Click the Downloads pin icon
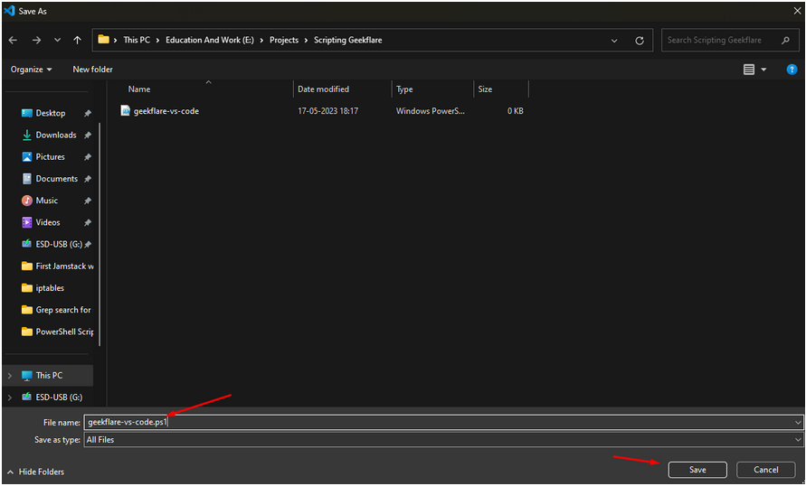The height and width of the screenshot is (486, 806). [x=88, y=135]
